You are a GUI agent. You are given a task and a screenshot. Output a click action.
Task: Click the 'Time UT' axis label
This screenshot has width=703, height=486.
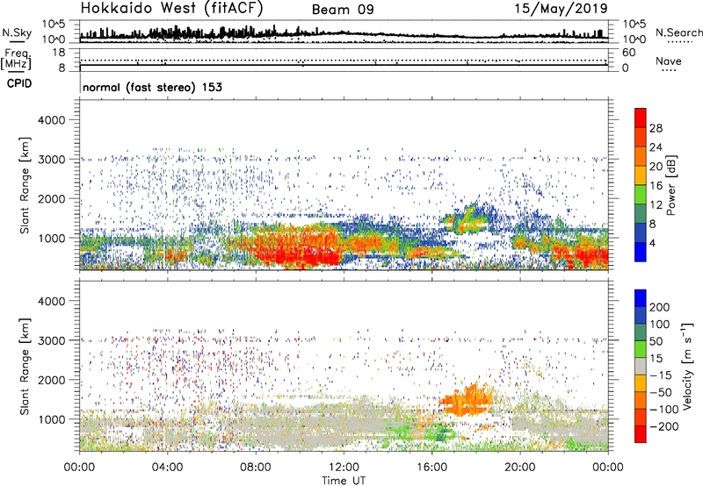click(x=344, y=481)
